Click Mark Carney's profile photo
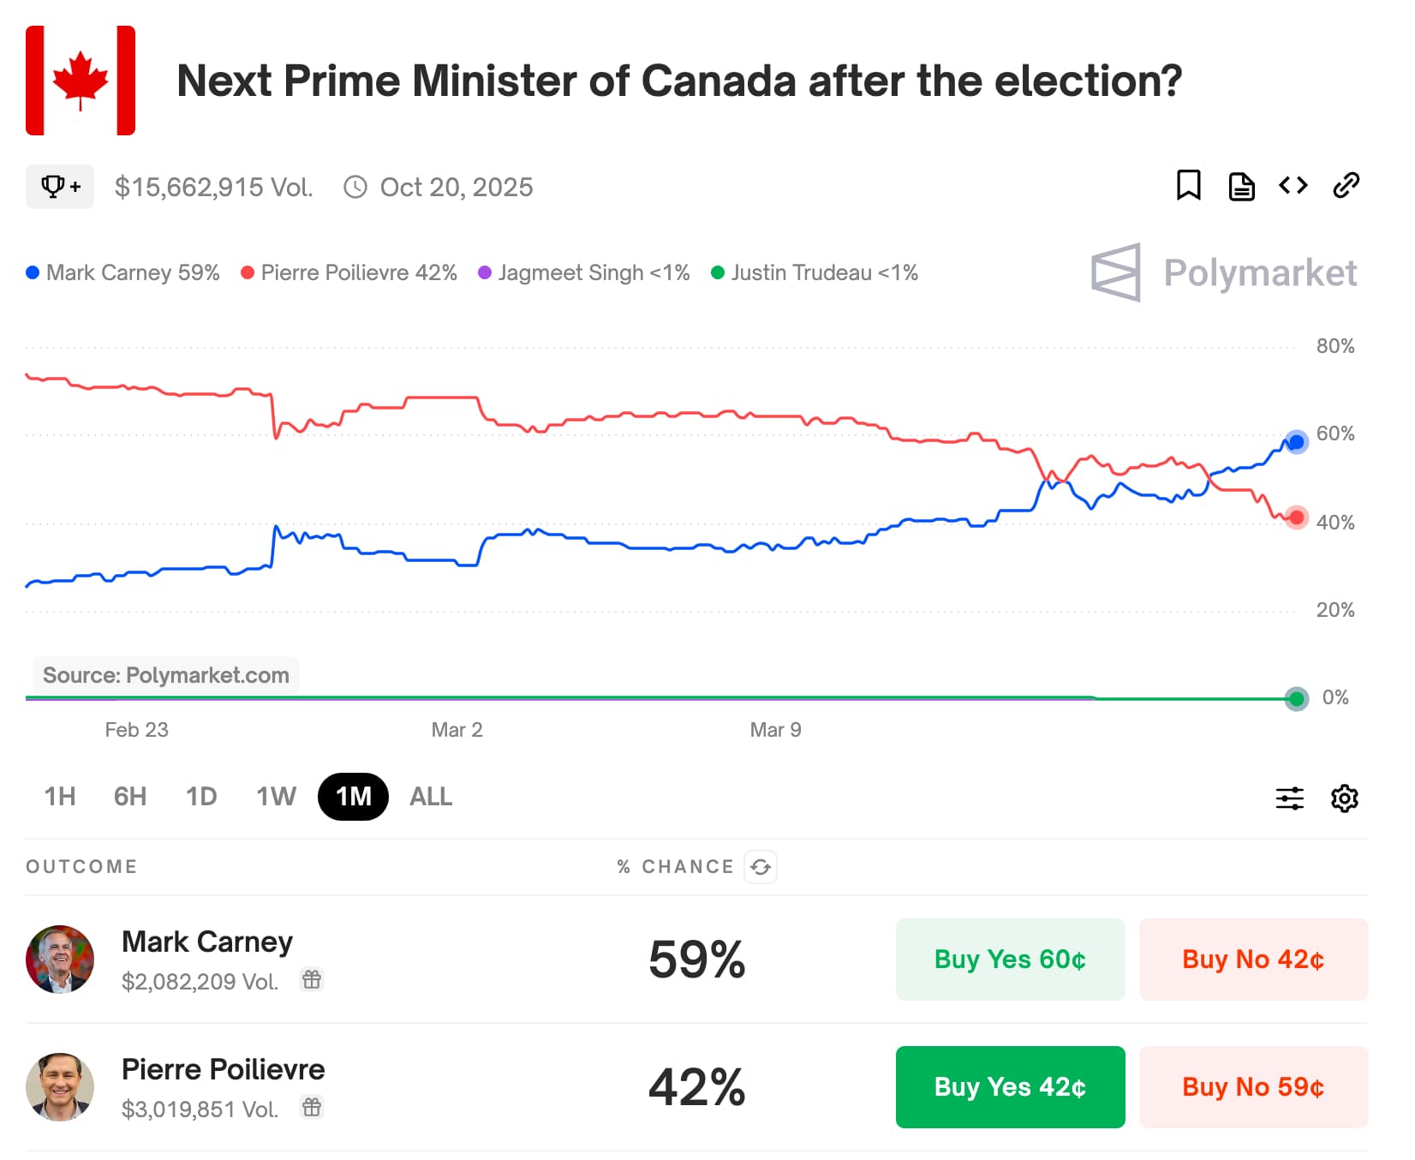This screenshot has height=1160, width=1415. (x=60, y=960)
